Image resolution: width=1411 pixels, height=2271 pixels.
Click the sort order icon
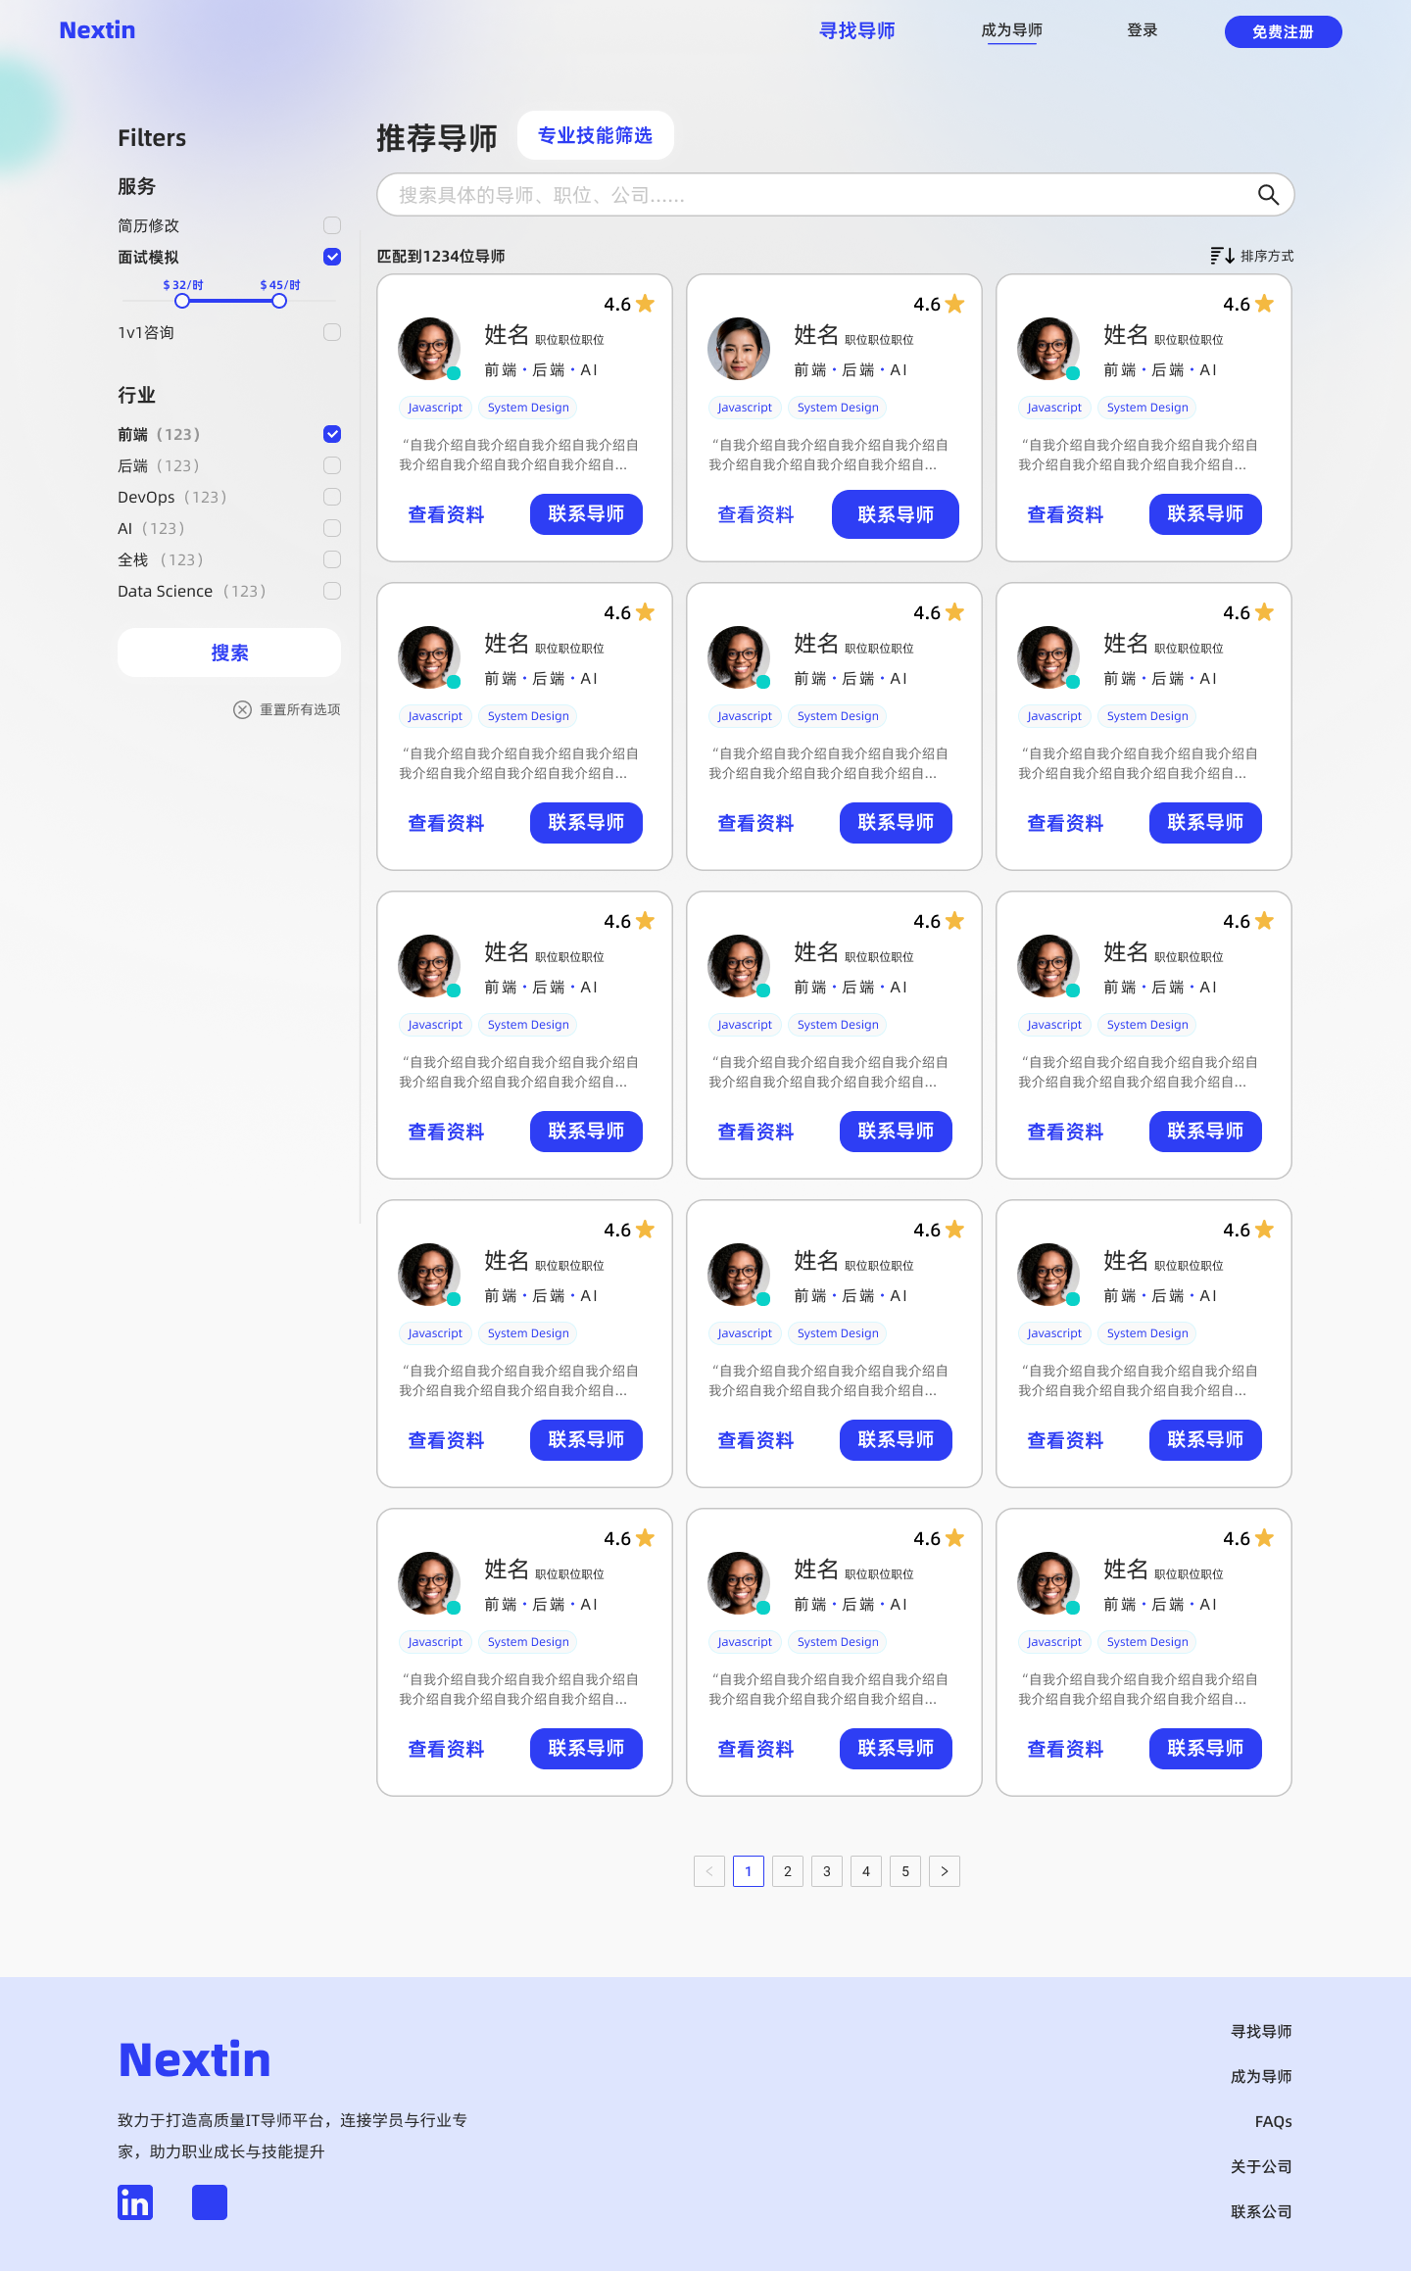[x=1221, y=256]
